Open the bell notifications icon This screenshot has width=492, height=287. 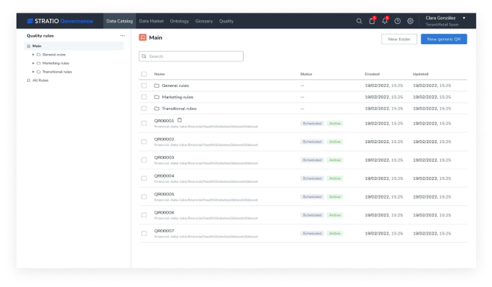pyautogui.click(x=385, y=21)
